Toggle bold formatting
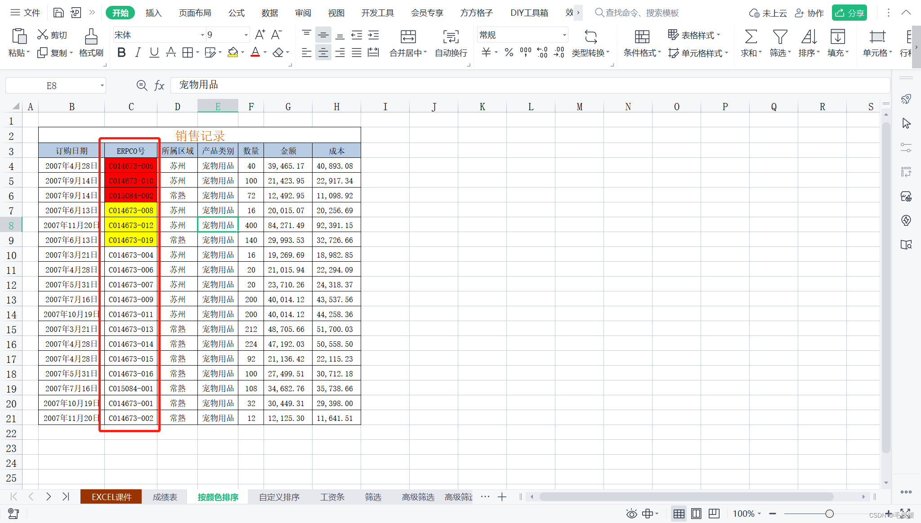The image size is (921, 523). pyautogui.click(x=121, y=53)
